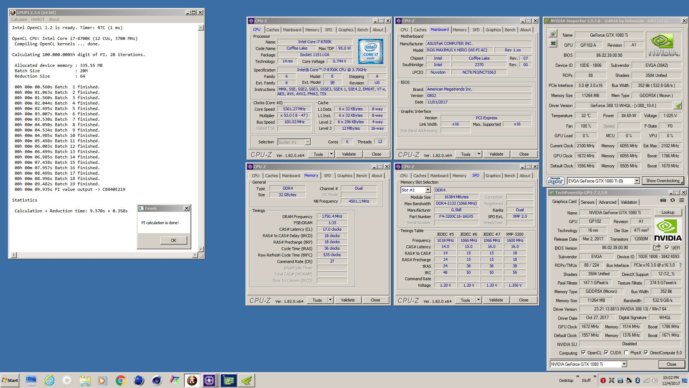Screen dimensions: 689x388
Task: Open the GPU-Z hamburger menu
Action: coord(681,200)
